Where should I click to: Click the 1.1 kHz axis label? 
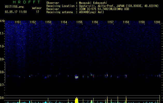[2, 33]
